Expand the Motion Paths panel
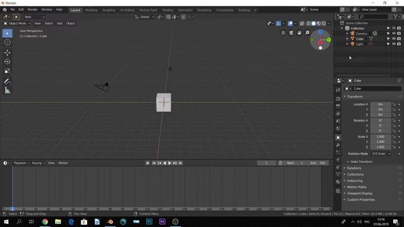 pyautogui.click(x=356, y=187)
